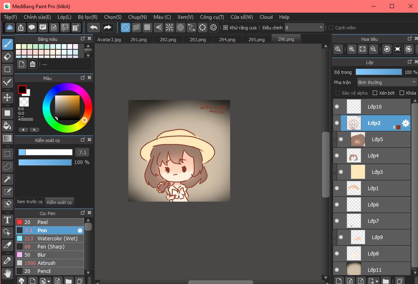Image resolution: width=418 pixels, height=284 pixels.
Task: Enable the Khử răng cưa checkbox
Action: coord(226,28)
